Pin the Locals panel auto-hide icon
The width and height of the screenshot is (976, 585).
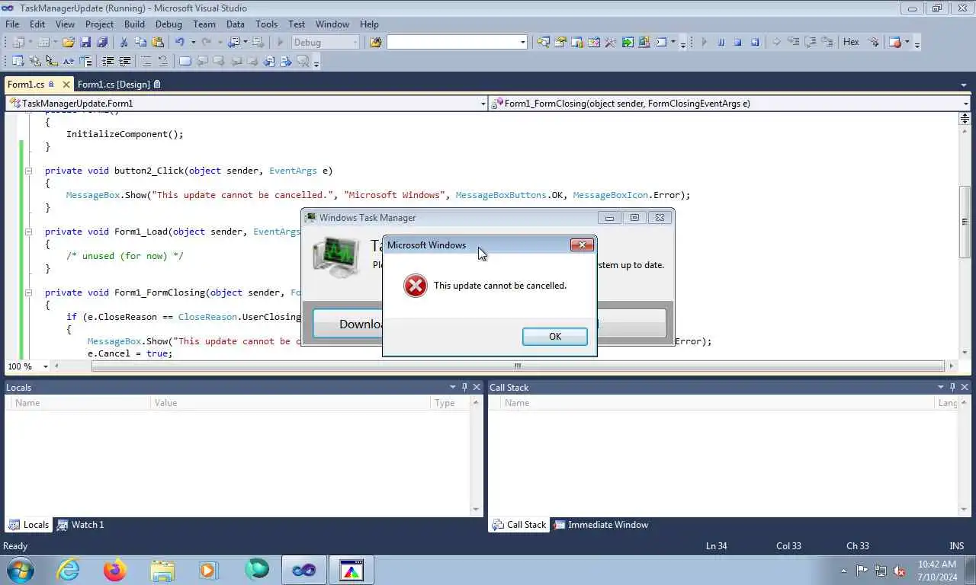465,387
